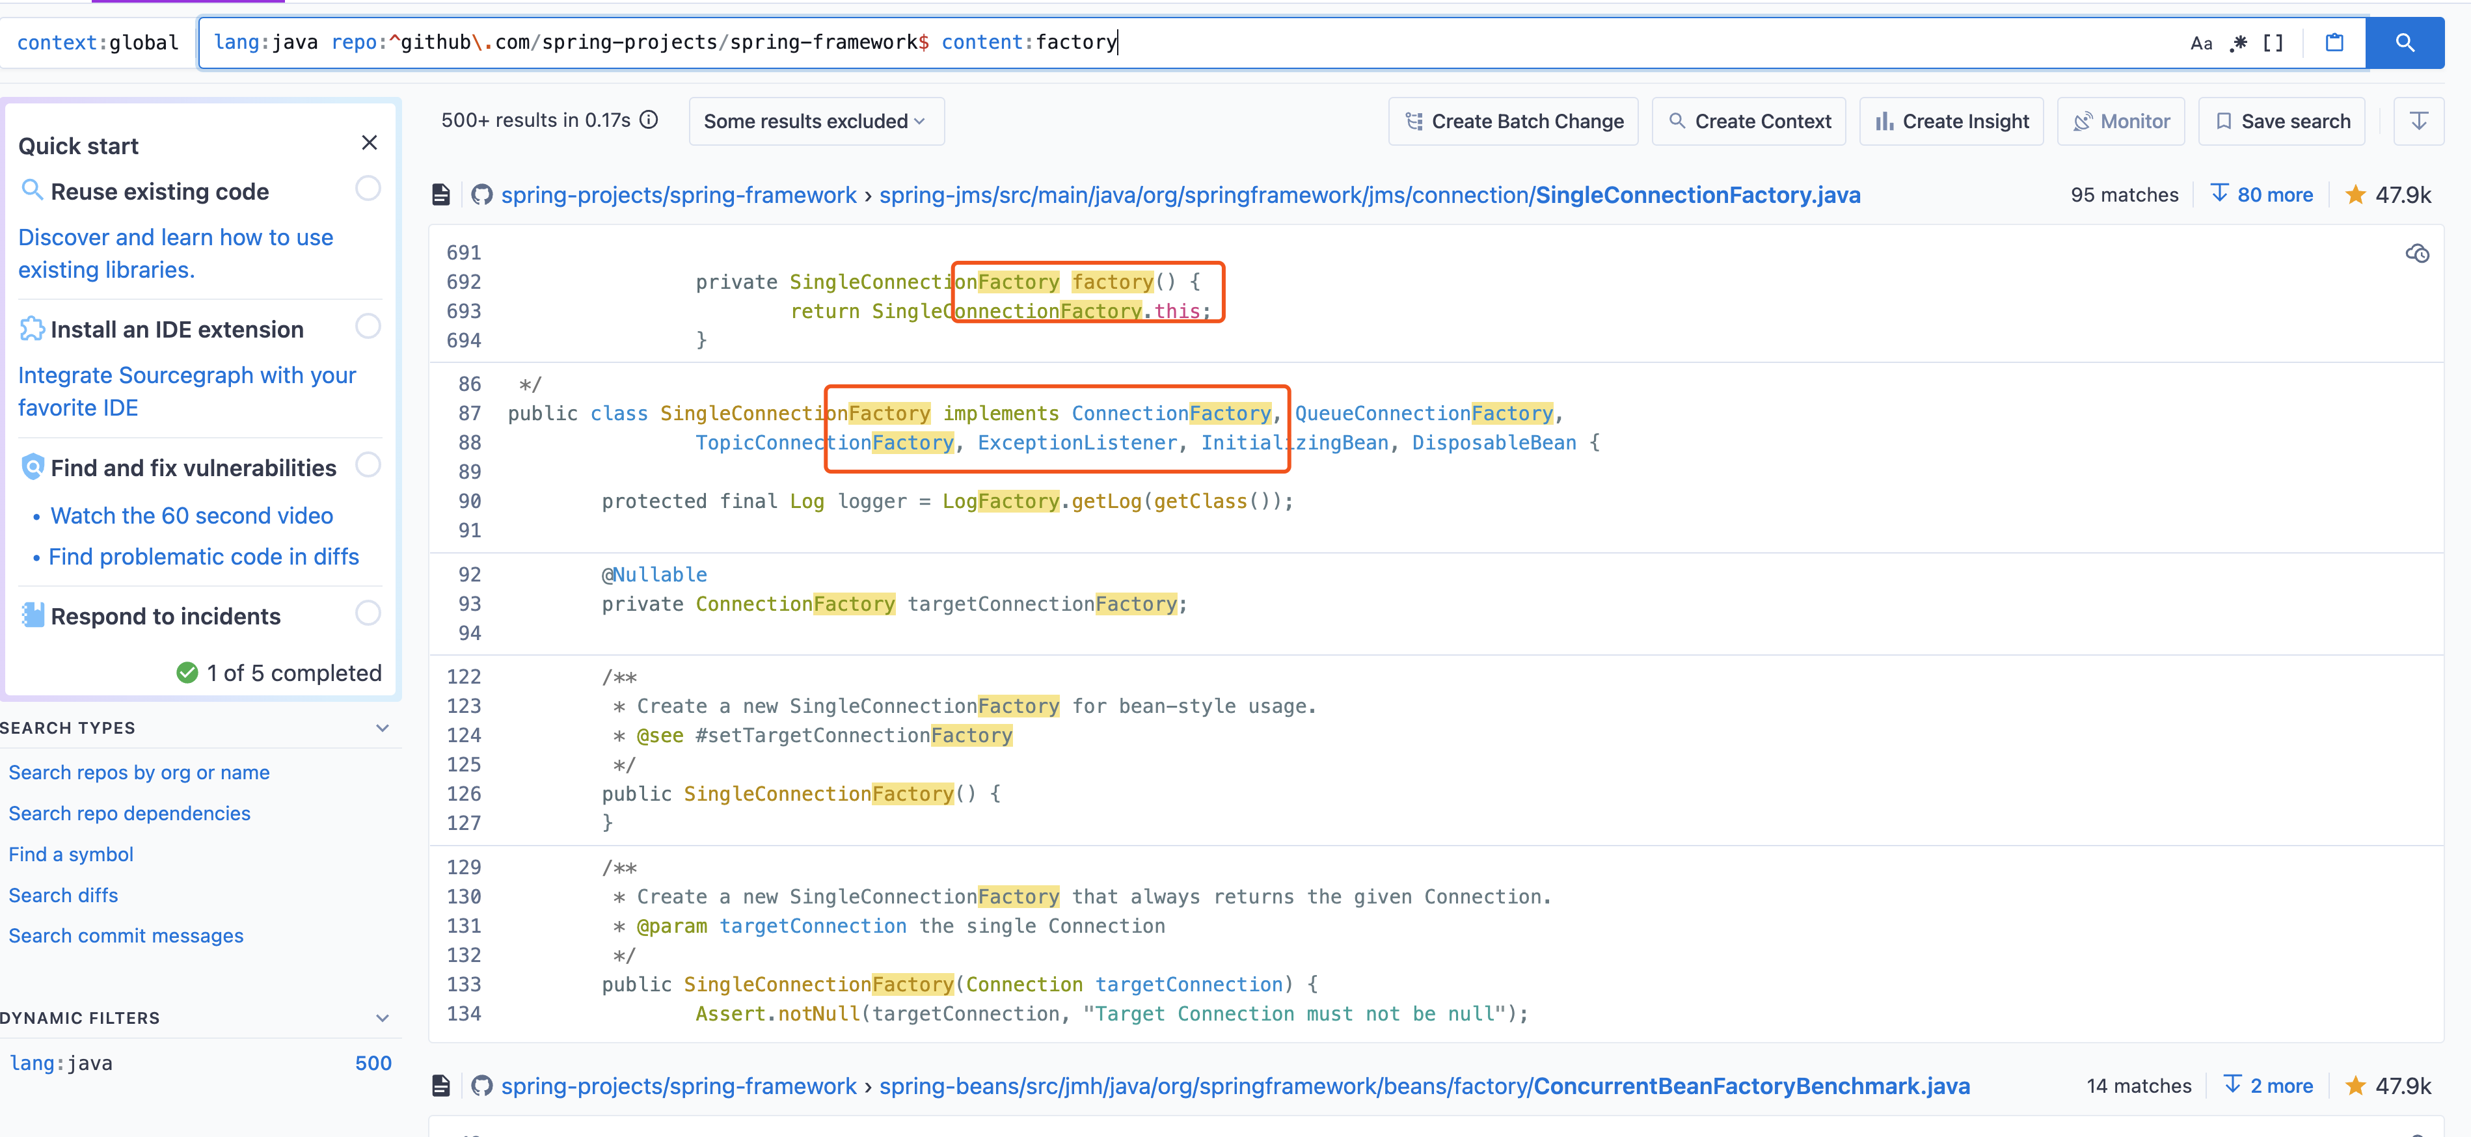Open results info icon next to 0.17s
The height and width of the screenshot is (1137, 2471).
click(649, 120)
